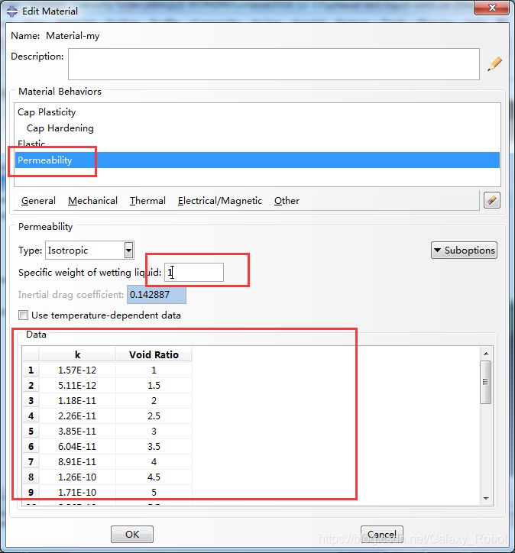Click cell 1.18E-11 in k column
This screenshot has width=515, height=553.
click(77, 401)
